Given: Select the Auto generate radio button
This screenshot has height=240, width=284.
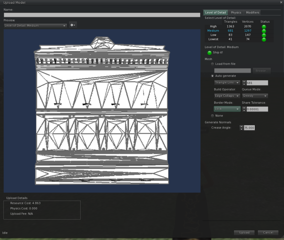Looking at the screenshot, I should pos(213,76).
